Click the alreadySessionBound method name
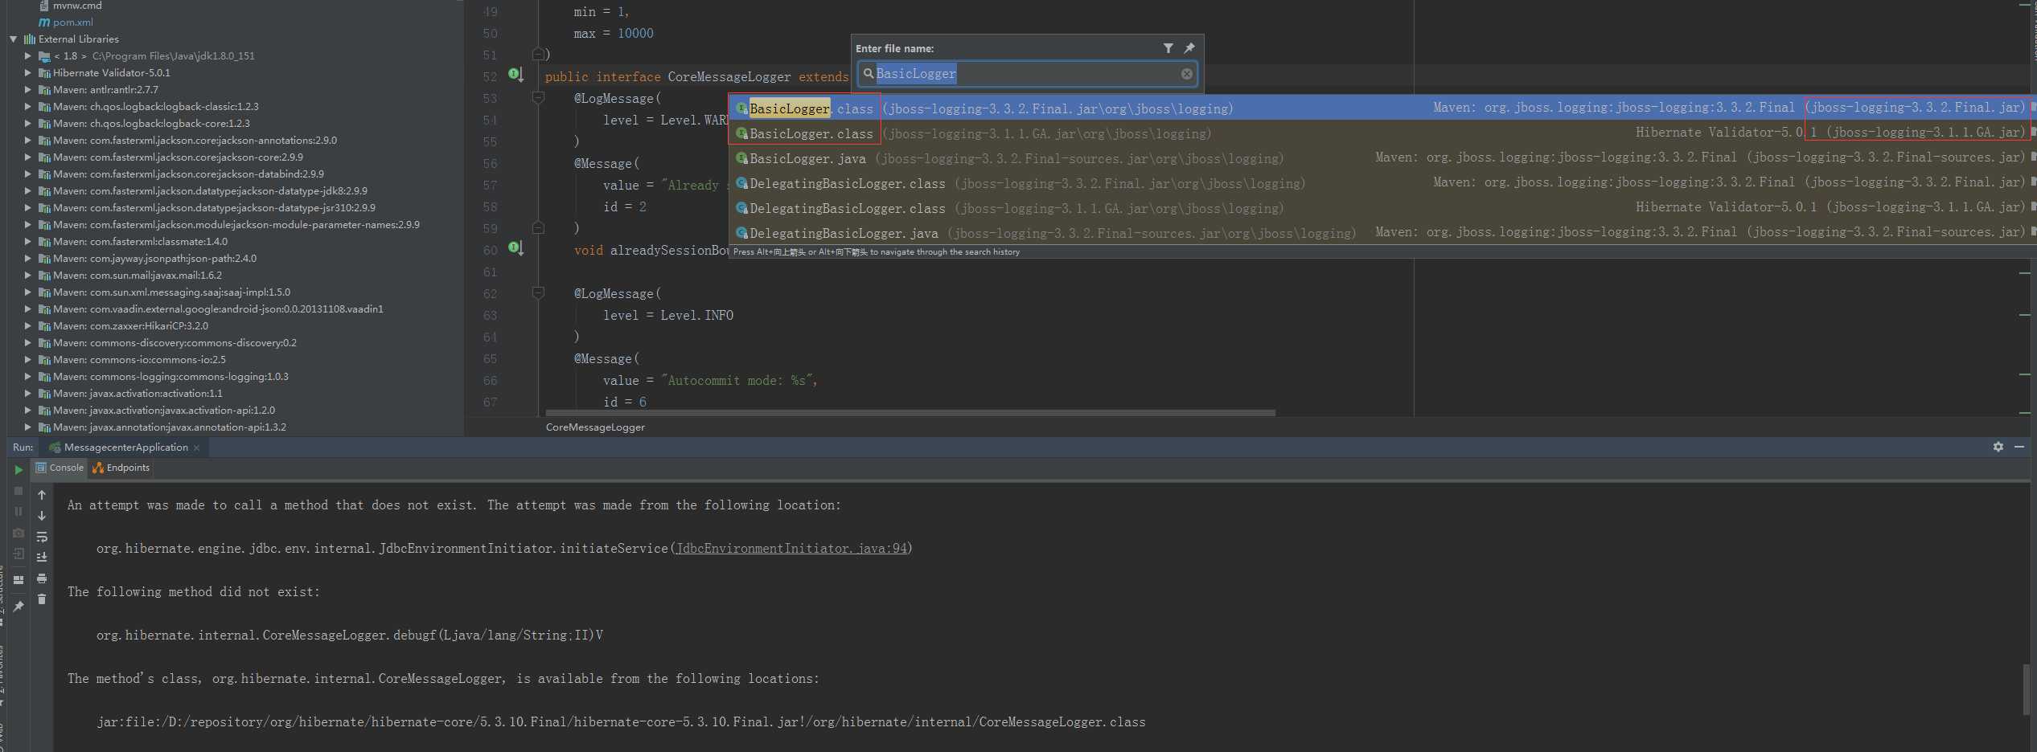Image resolution: width=2037 pixels, height=752 pixels. pos(669,250)
